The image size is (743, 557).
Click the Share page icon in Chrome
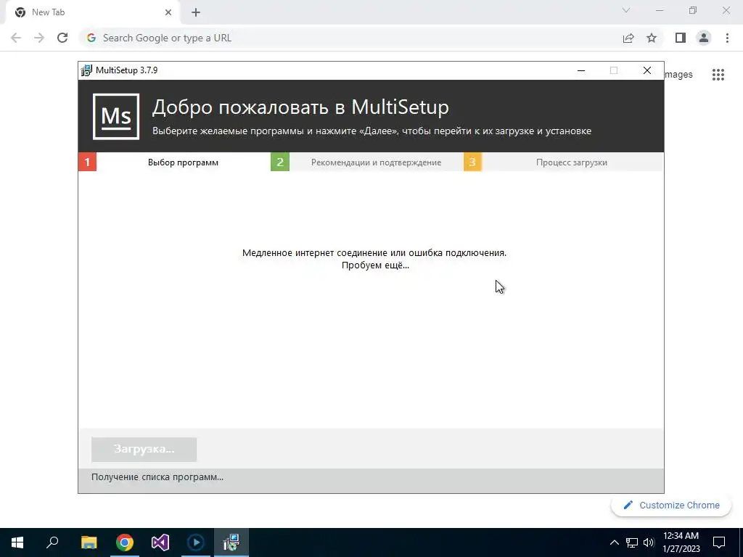(628, 38)
